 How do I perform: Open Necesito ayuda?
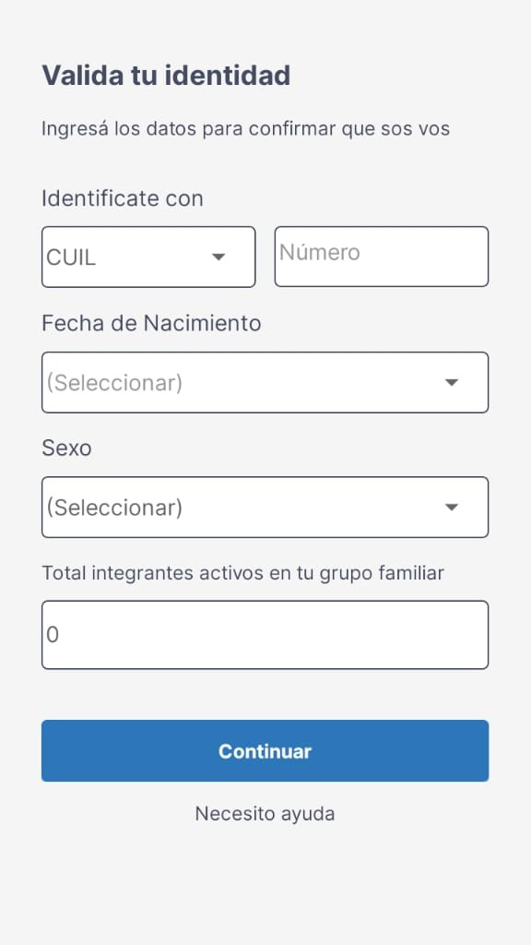[x=265, y=813]
